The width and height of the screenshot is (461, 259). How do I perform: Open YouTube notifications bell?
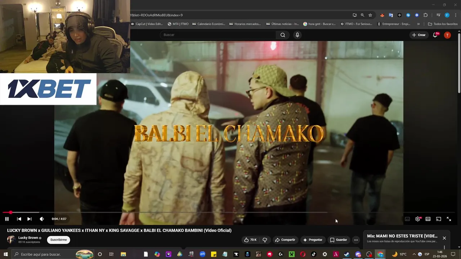click(435, 35)
